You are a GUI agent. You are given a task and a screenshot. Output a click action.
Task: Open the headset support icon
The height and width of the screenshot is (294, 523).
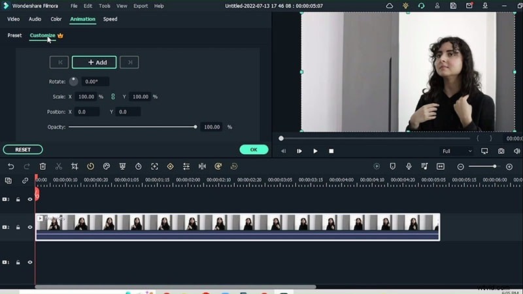click(x=421, y=6)
